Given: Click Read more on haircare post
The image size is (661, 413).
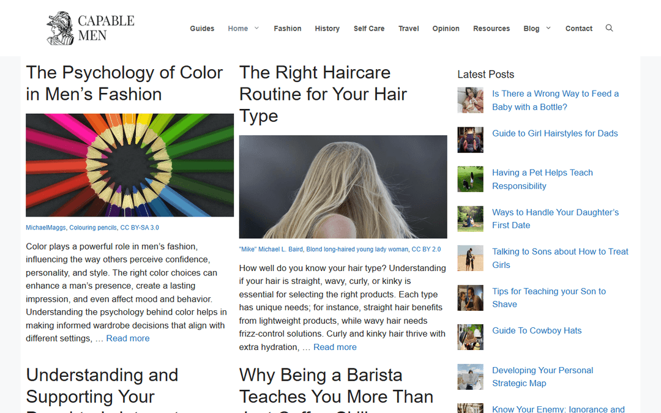Looking at the screenshot, I should click(335, 348).
